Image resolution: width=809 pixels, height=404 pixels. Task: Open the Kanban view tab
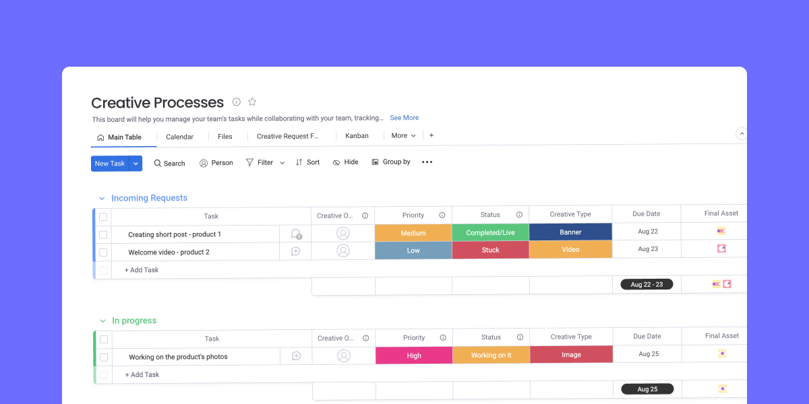coord(357,136)
